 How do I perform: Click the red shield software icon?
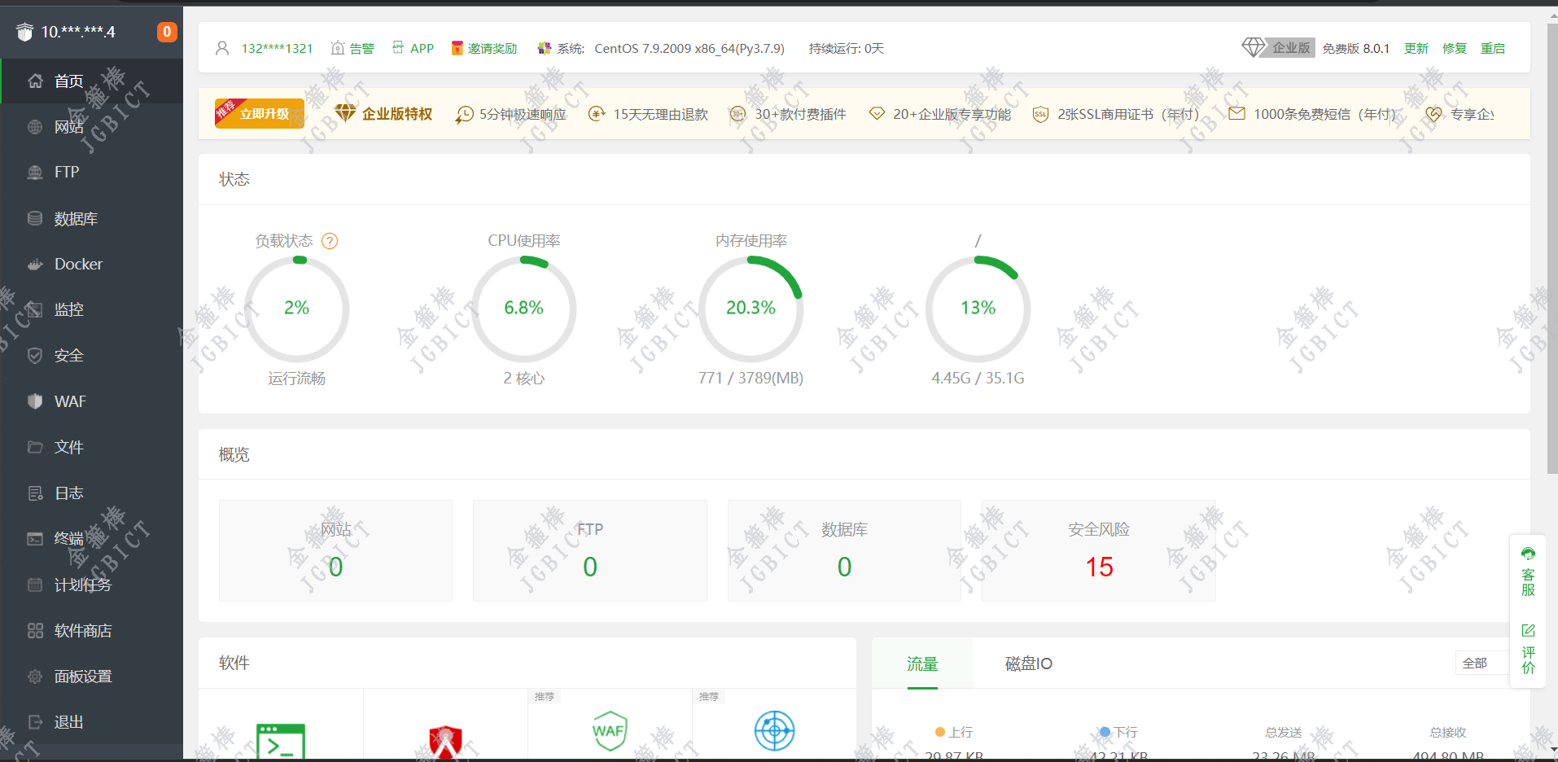(x=445, y=741)
